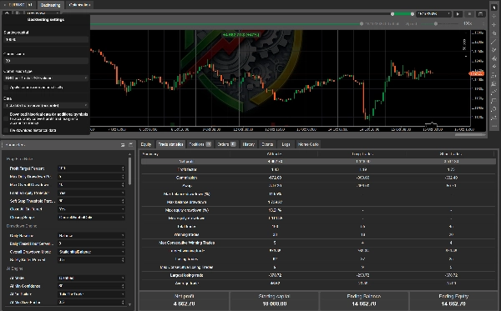Open the Logs tab
This screenshot has width=501, height=311.
(286, 144)
